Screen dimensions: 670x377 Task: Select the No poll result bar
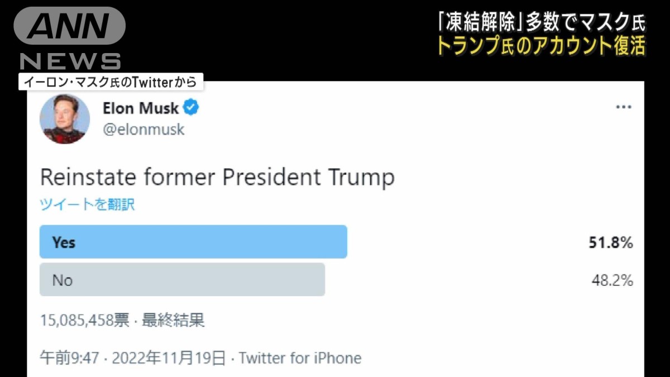[182, 279]
